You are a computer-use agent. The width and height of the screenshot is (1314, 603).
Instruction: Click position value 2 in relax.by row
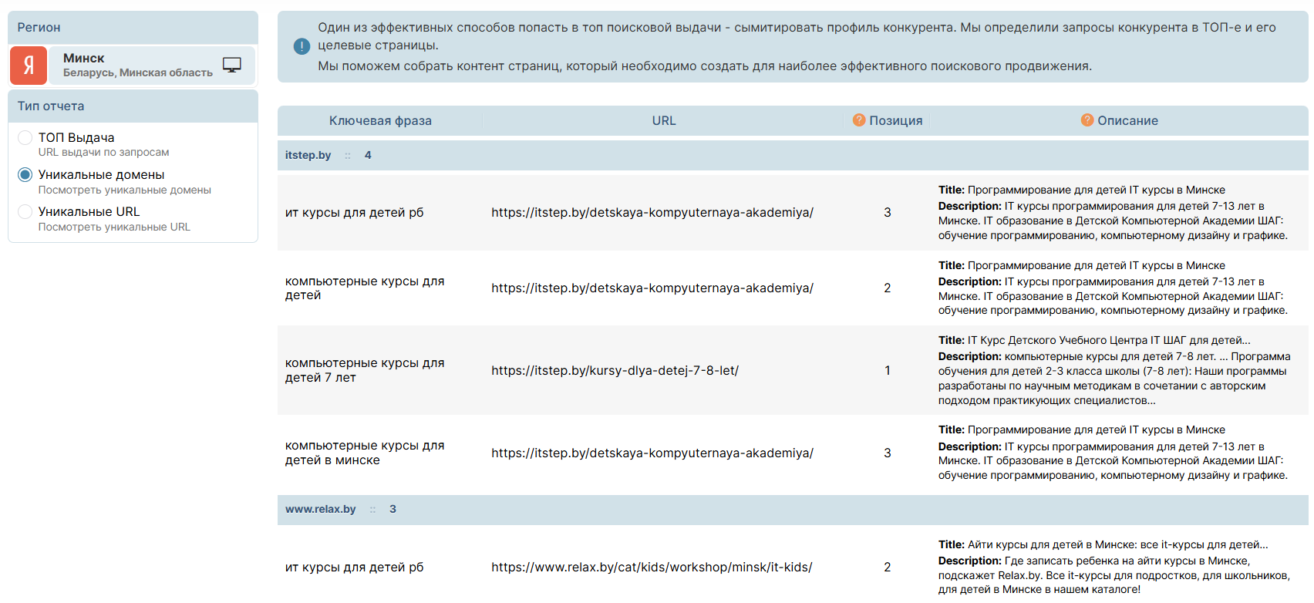888,567
